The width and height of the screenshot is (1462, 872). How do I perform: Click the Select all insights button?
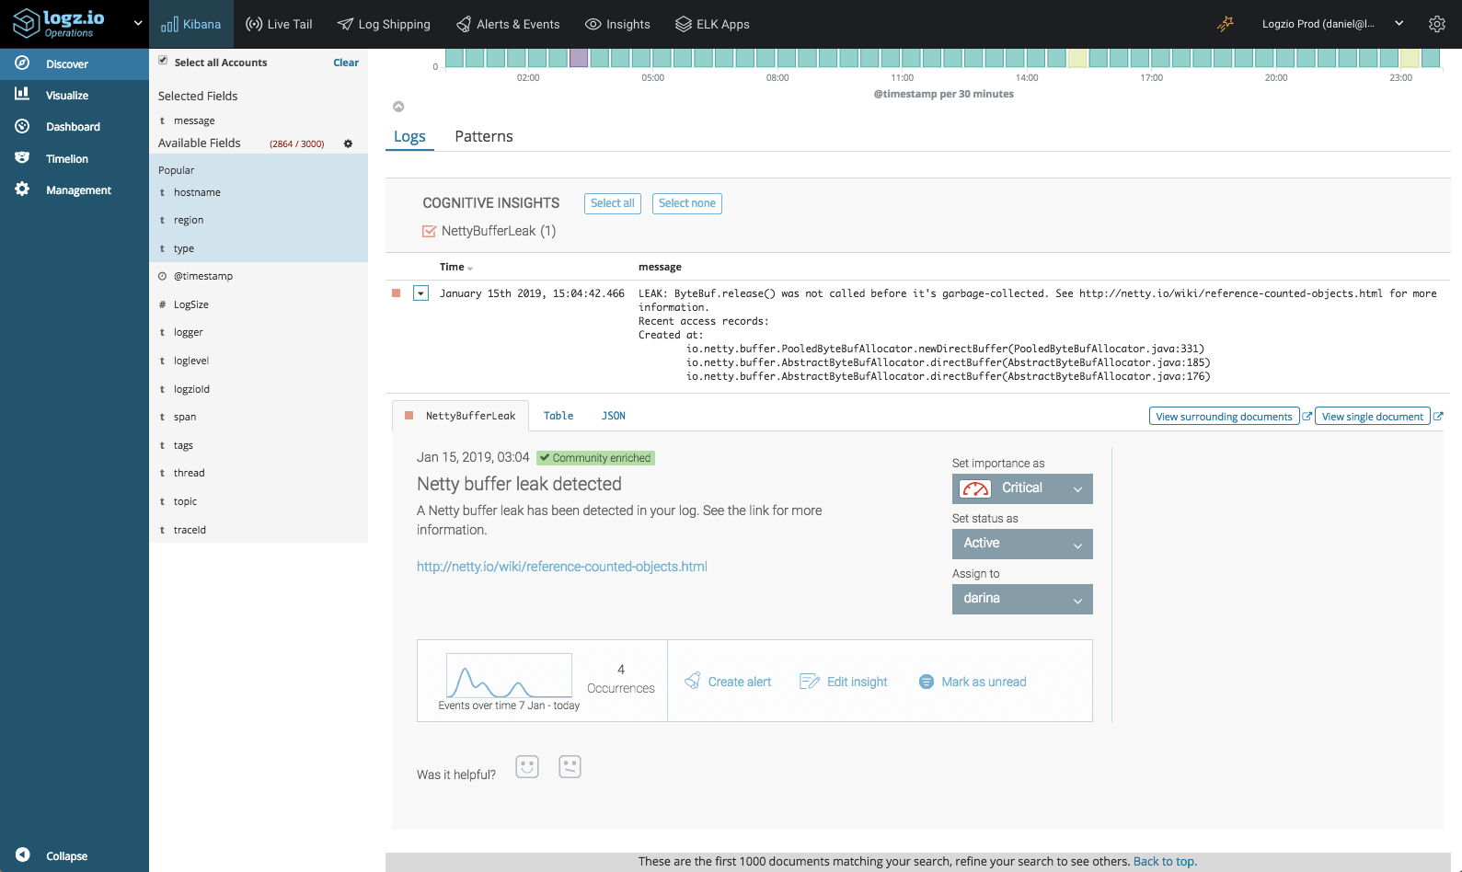(x=613, y=203)
